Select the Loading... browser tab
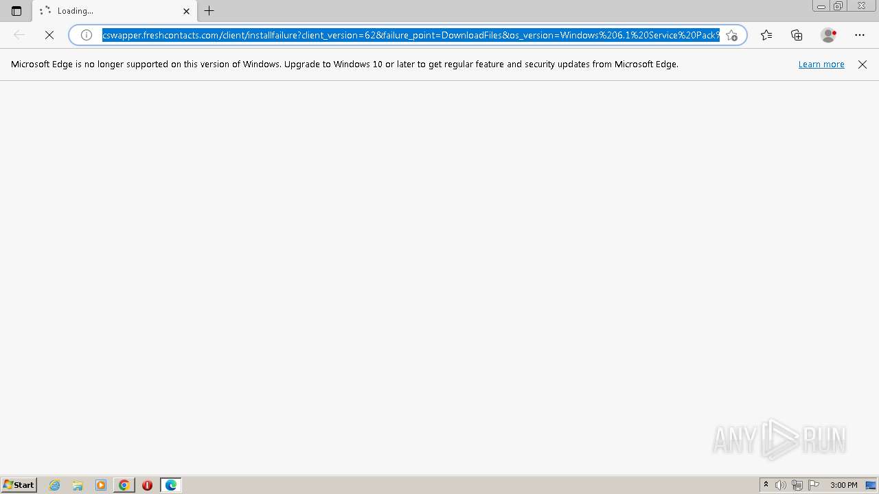879x494 pixels. 115,11
